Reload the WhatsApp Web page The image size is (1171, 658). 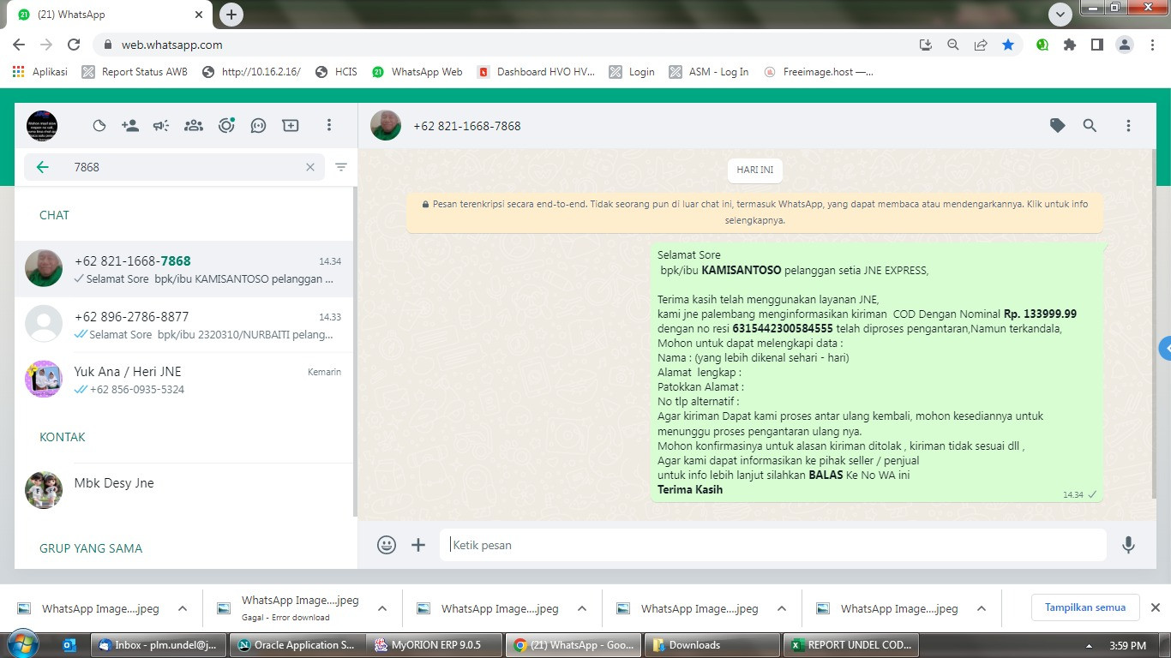pyautogui.click(x=74, y=45)
